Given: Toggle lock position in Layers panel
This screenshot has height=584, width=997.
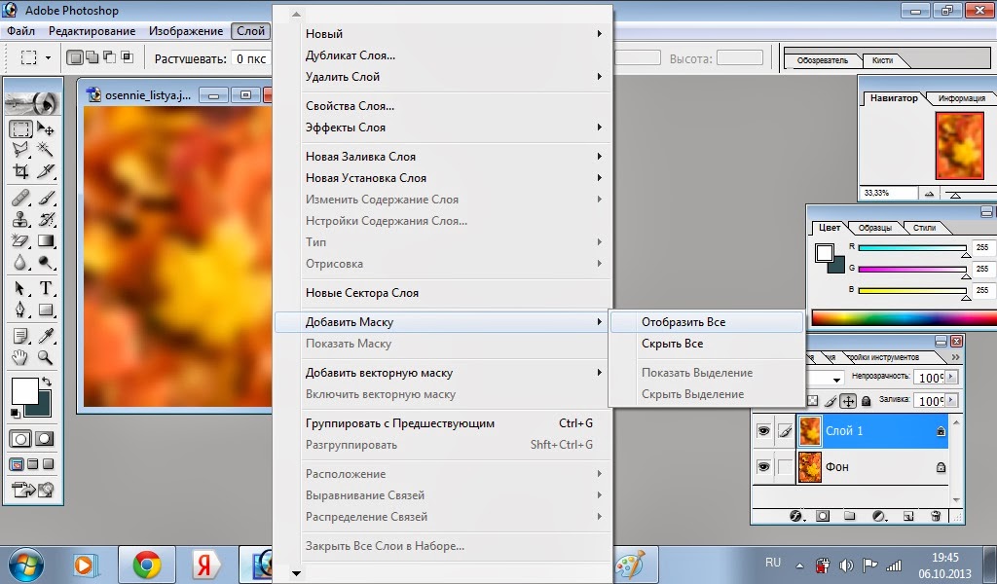Looking at the screenshot, I should point(848,401).
